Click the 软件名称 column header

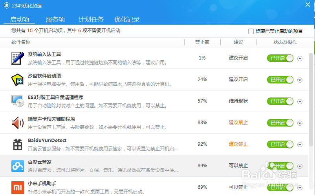21,42
